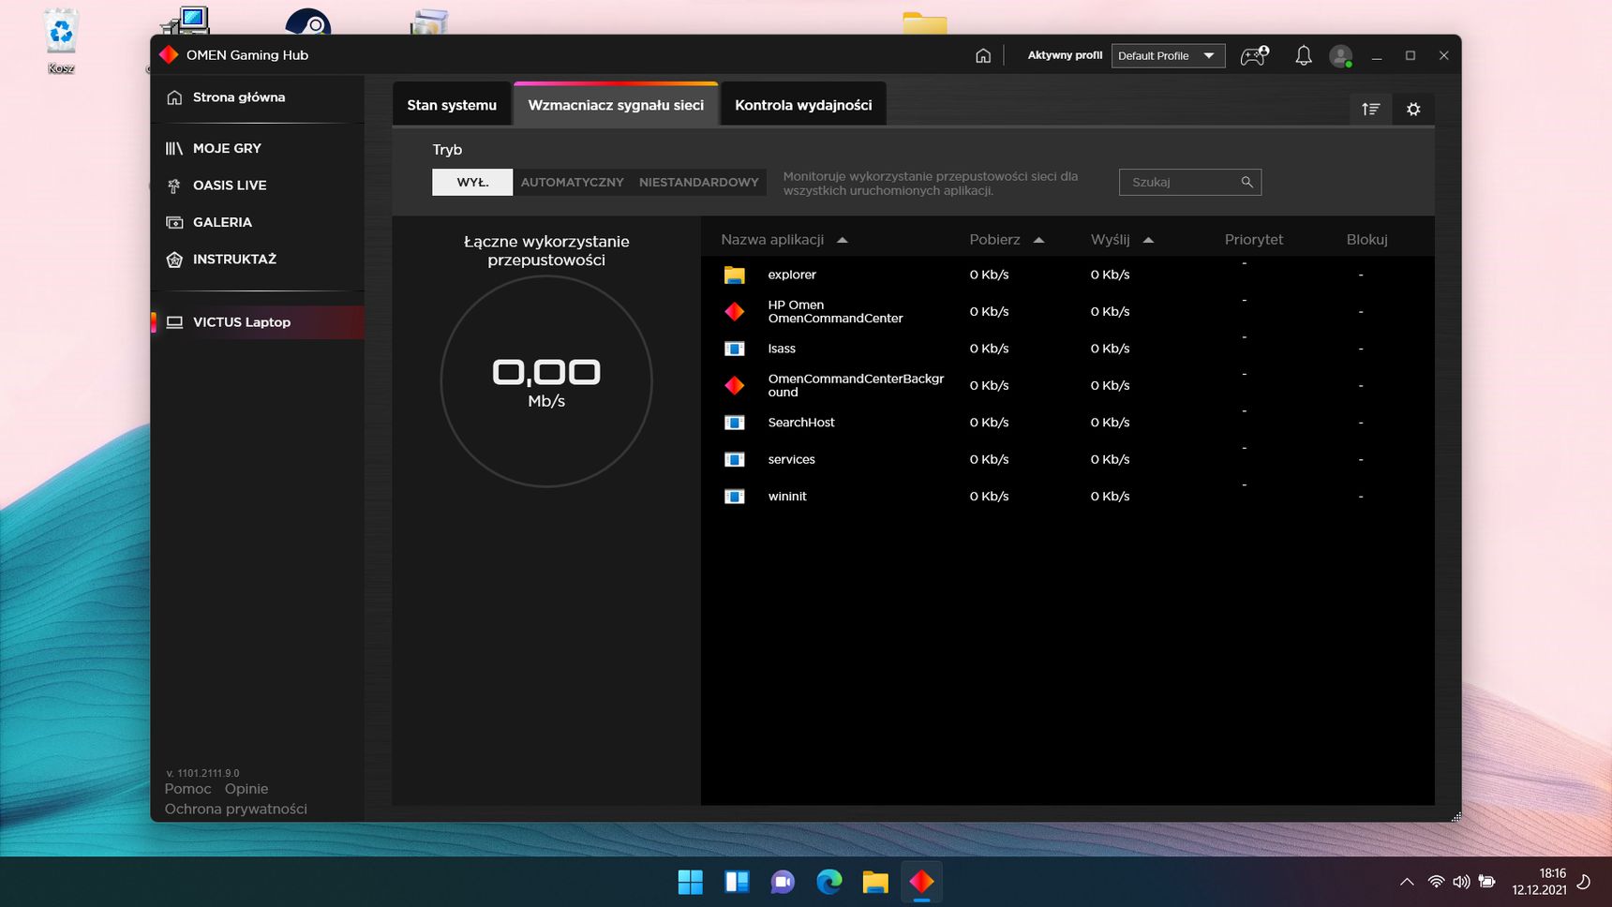Select the SearchHost application row

click(x=1067, y=423)
